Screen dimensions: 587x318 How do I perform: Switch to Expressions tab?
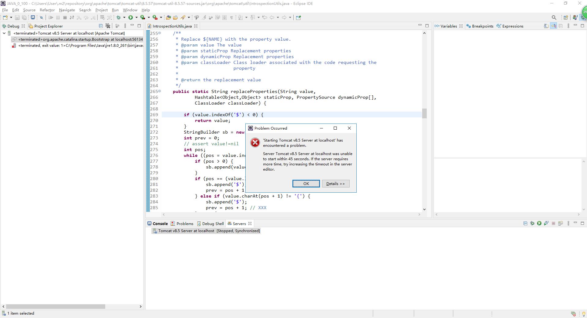point(510,26)
